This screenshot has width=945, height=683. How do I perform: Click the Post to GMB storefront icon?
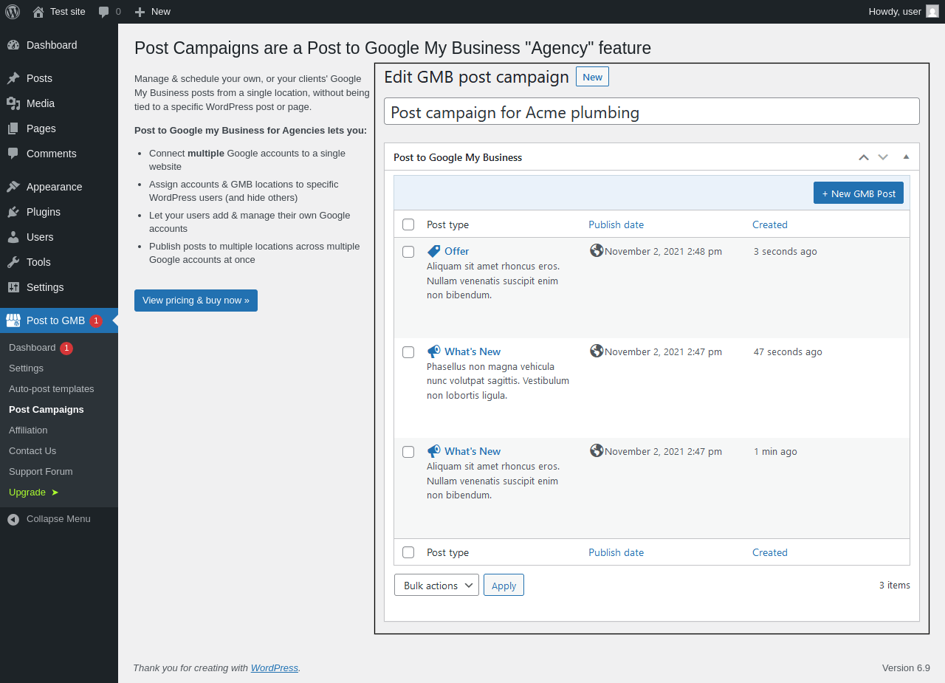(x=13, y=320)
